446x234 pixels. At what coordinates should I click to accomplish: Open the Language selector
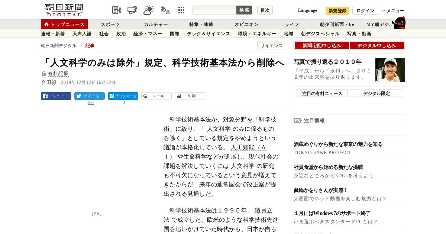click(307, 10)
